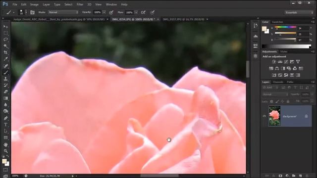Image resolution: width=317 pixels, height=178 pixels.
Task: Open the File menu
Action: (15, 4)
